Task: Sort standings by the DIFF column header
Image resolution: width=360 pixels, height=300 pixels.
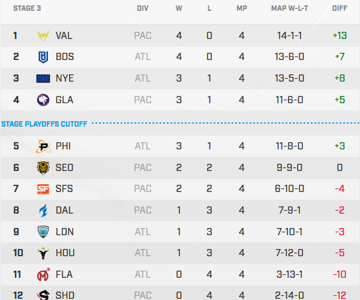Action: click(340, 9)
